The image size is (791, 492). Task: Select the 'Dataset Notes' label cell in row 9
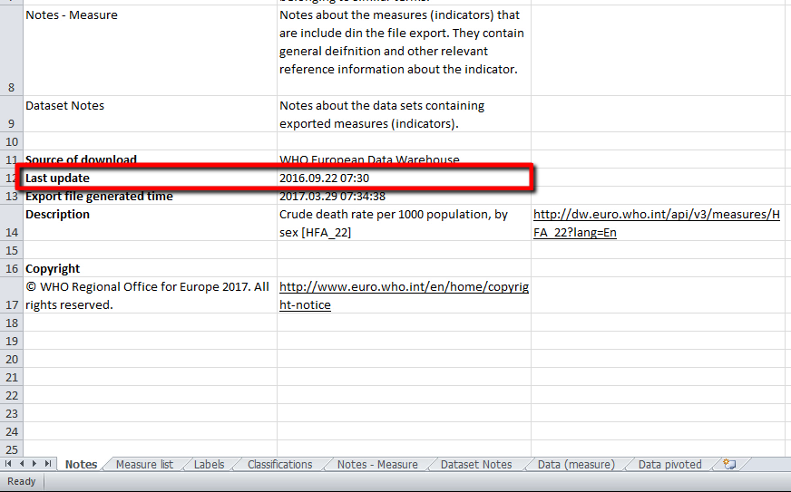tap(151, 114)
